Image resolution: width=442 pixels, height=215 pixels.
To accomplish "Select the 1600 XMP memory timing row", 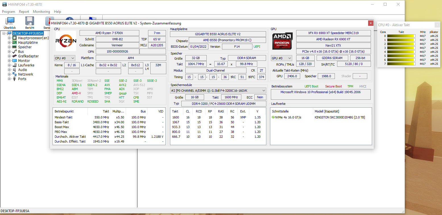I will pyautogui.click(x=218, y=117).
